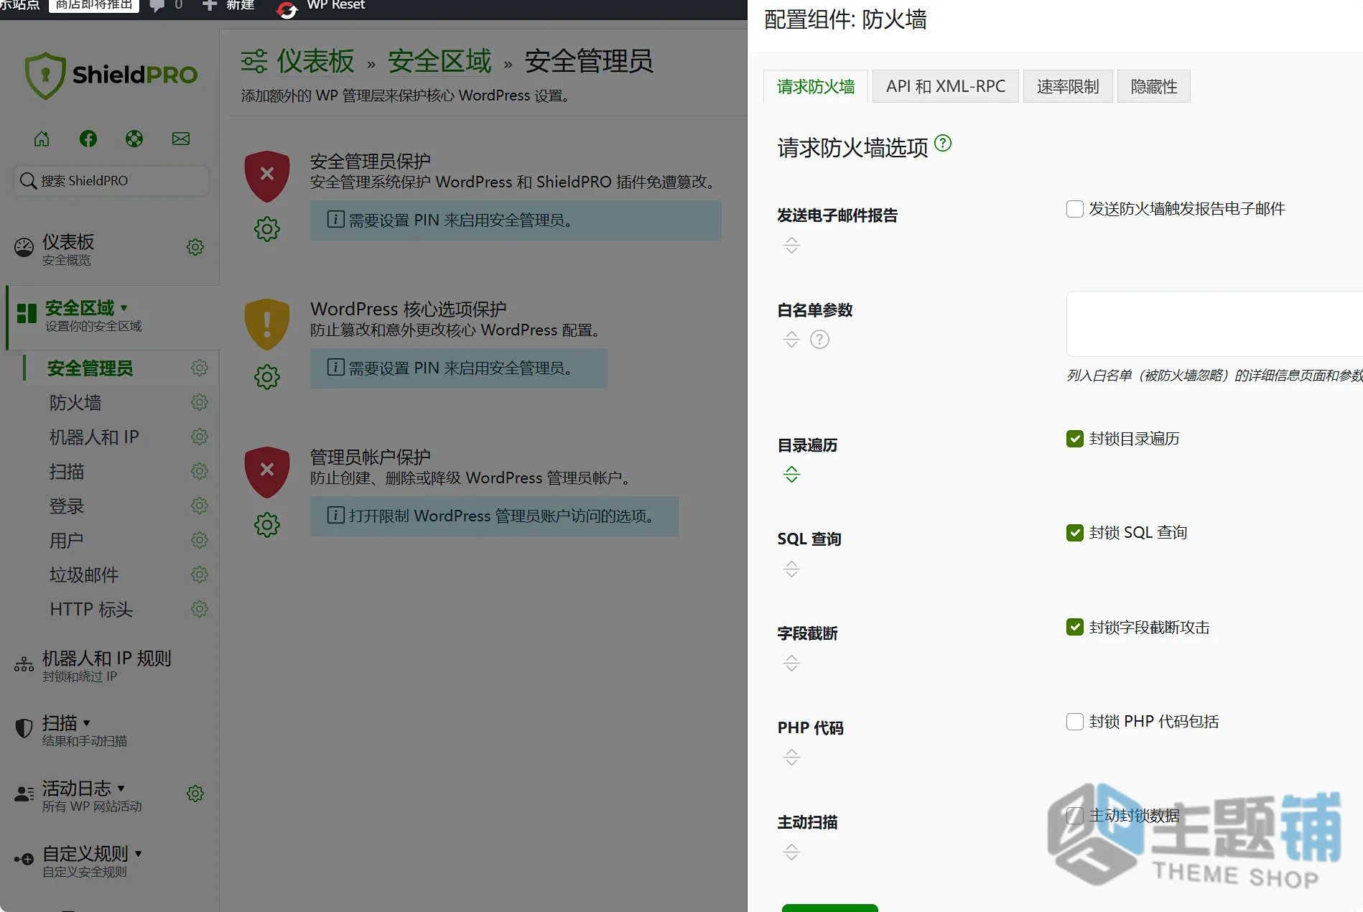The height and width of the screenshot is (912, 1363).
Task: Click gear under WordPress 核心选项保护 shield
Action: tap(267, 377)
